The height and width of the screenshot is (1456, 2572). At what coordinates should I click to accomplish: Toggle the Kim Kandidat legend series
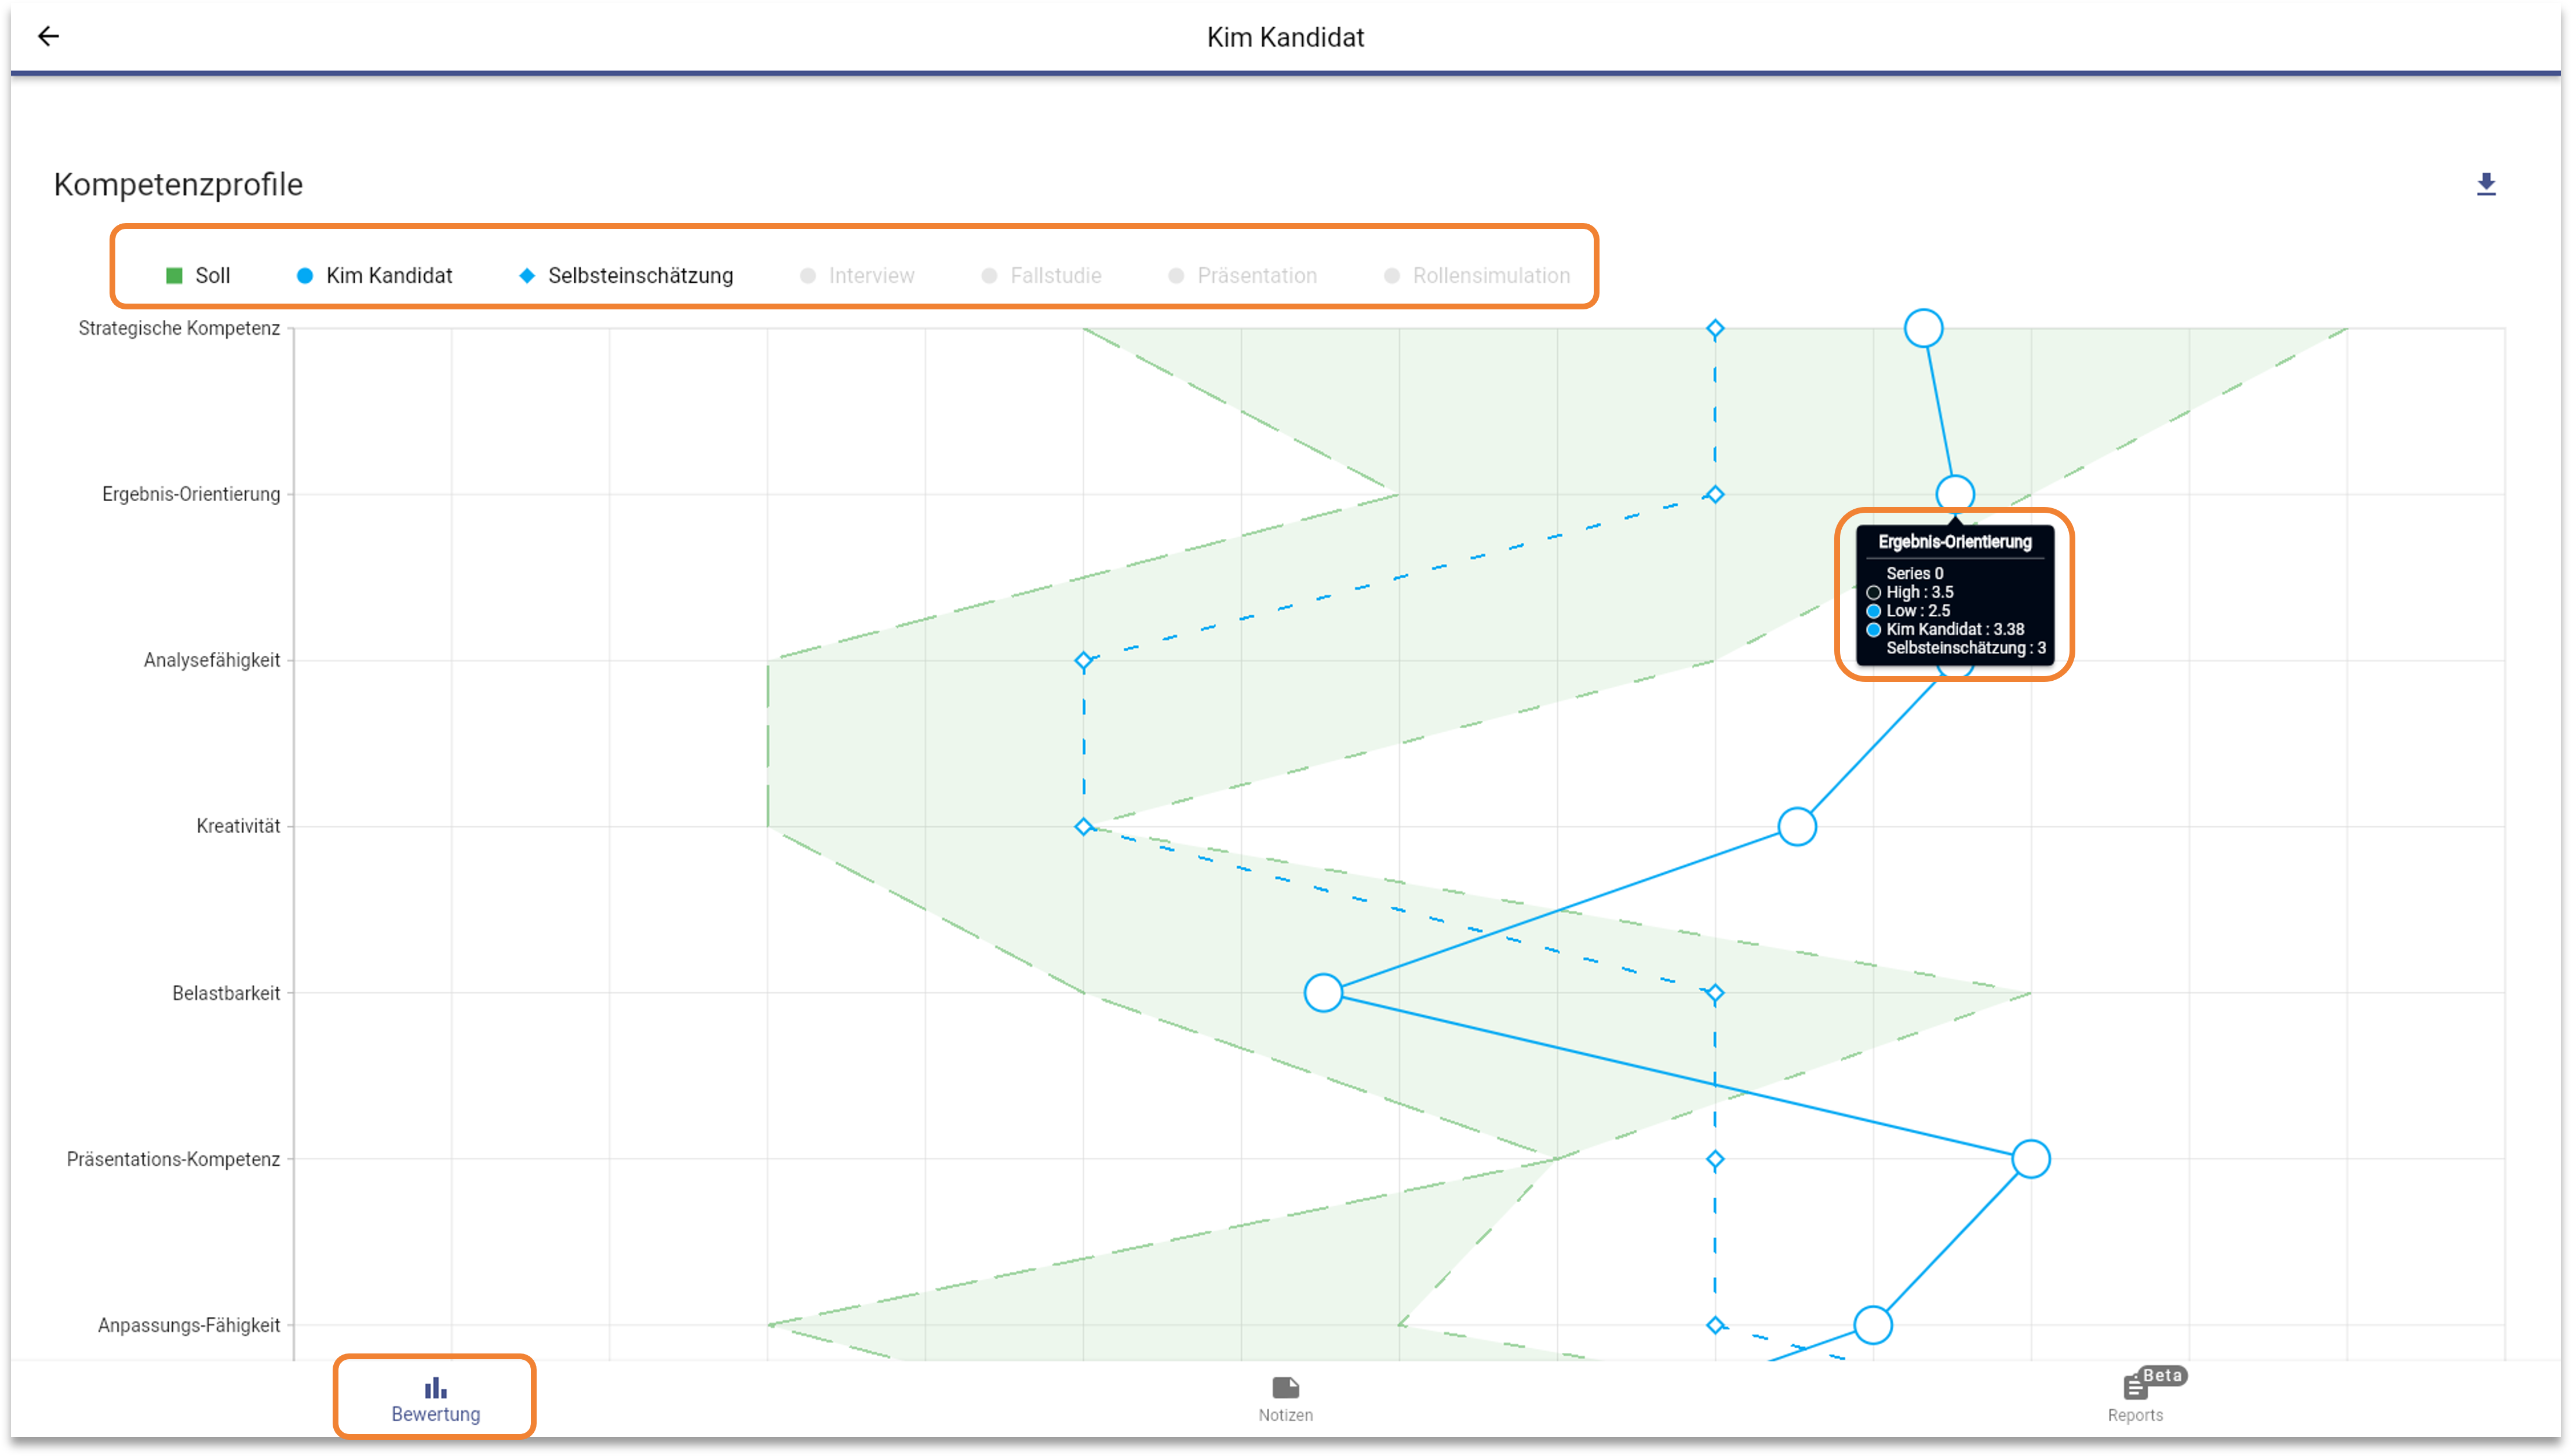coord(375,275)
